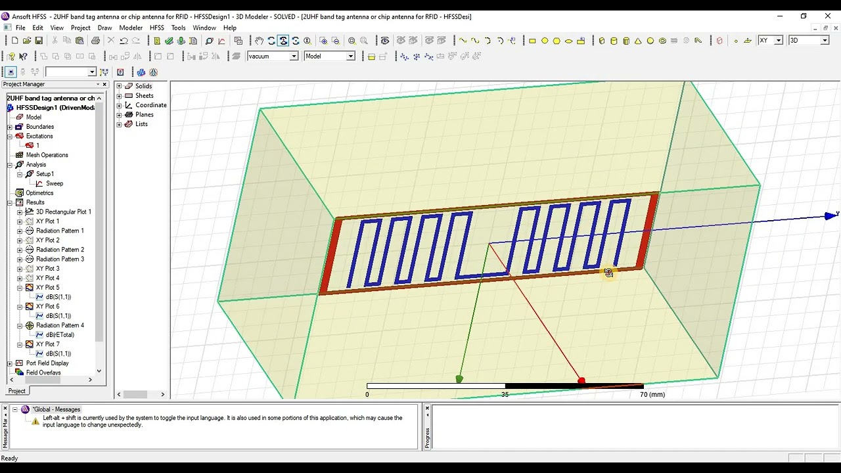The image size is (841, 473).
Task: Click the Validate green checkmark icon
Action: coord(169,41)
